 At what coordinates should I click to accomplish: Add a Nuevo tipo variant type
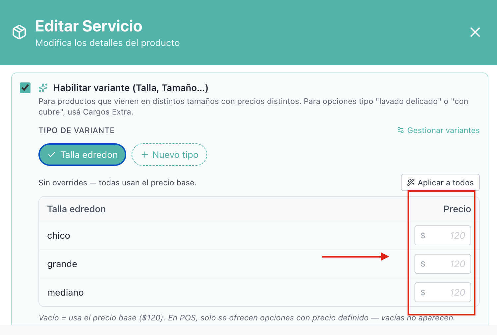pos(169,155)
